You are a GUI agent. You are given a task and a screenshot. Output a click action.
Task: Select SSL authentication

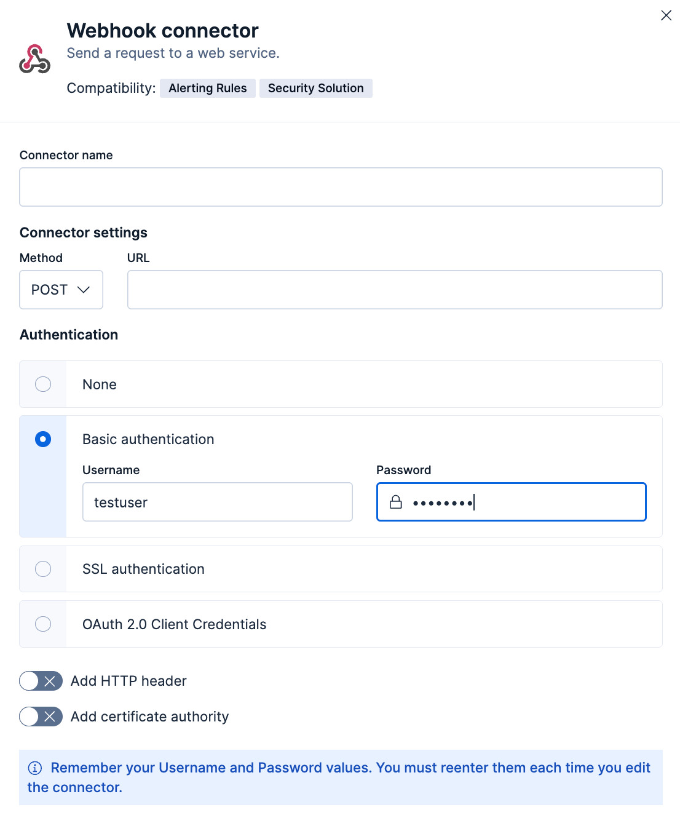coord(42,569)
